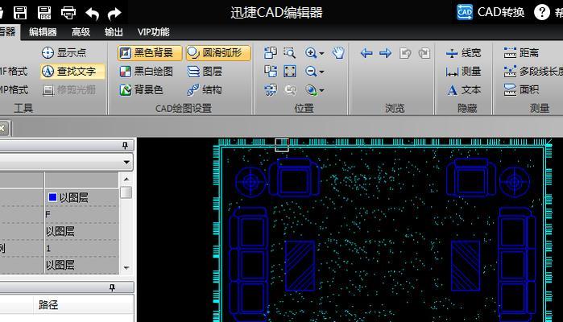This screenshot has height=322, width=563.
Task: Toggle 显示点 option
Action: [64, 53]
